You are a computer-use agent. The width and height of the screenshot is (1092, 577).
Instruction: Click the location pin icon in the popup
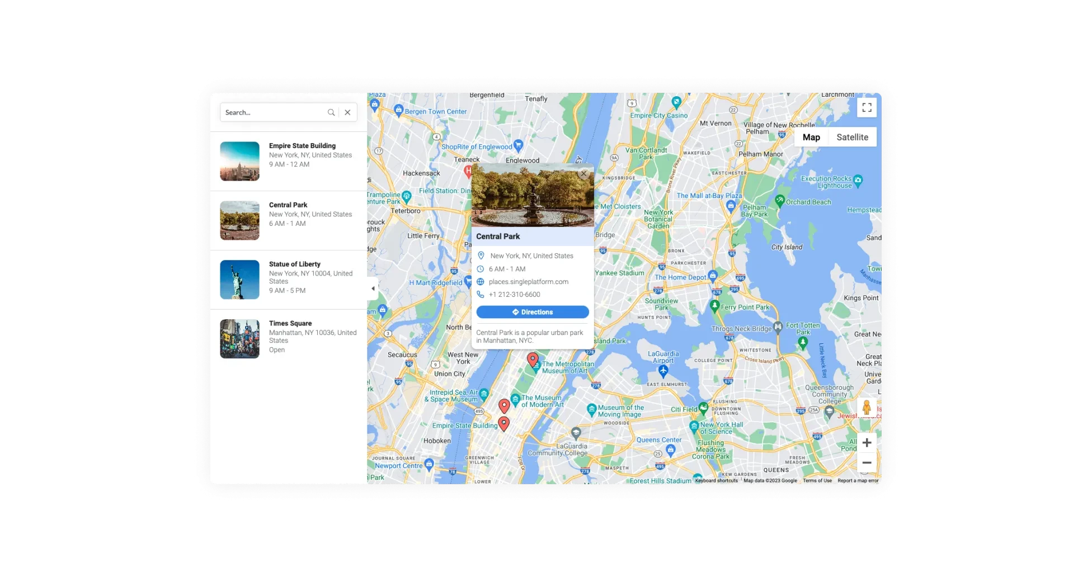click(x=481, y=256)
